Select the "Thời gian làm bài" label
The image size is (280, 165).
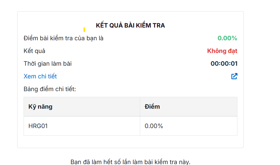click(x=48, y=64)
